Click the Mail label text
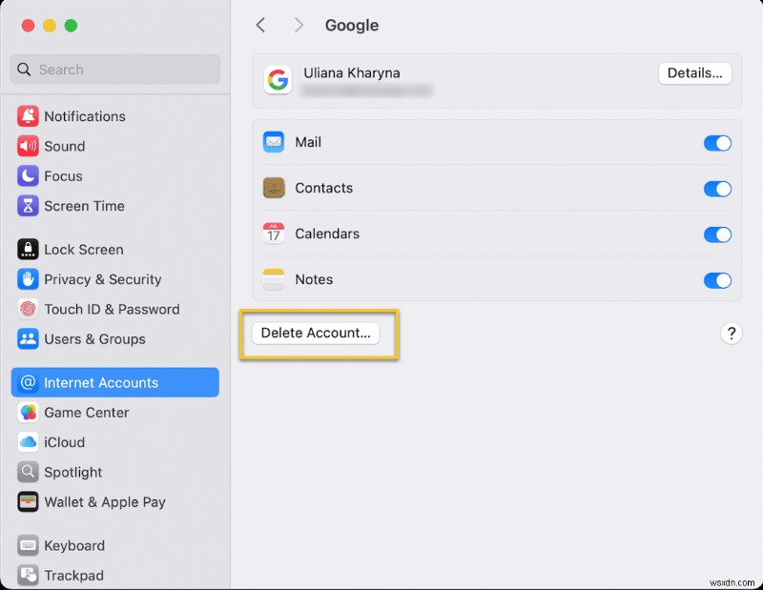Viewport: 763px width, 590px height. pyautogui.click(x=308, y=142)
